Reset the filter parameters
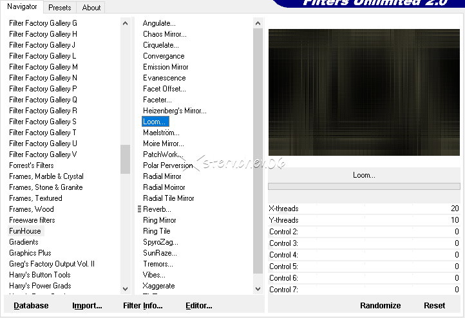The image size is (465, 318). [x=434, y=306]
